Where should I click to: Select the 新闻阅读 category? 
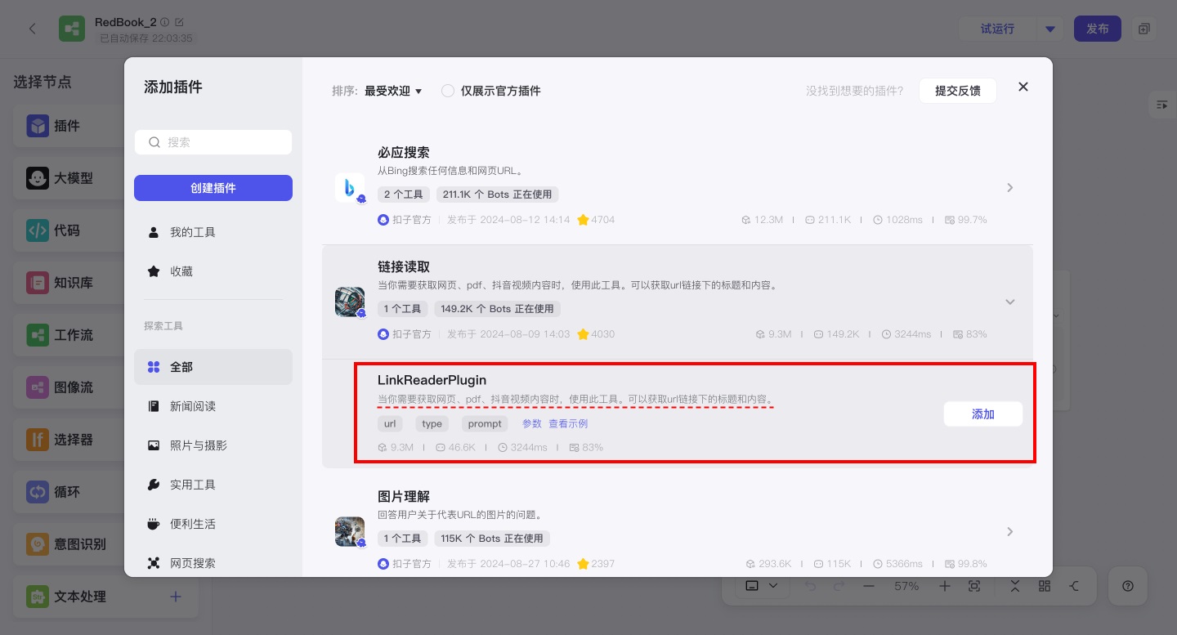click(x=213, y=406)
